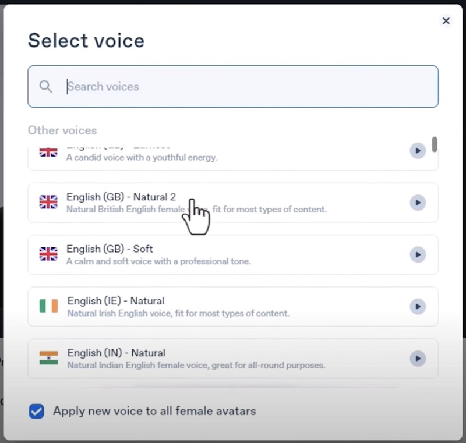Click the voice list scrollbar thumb
This screenshot has height=443, width=466.
435,144
